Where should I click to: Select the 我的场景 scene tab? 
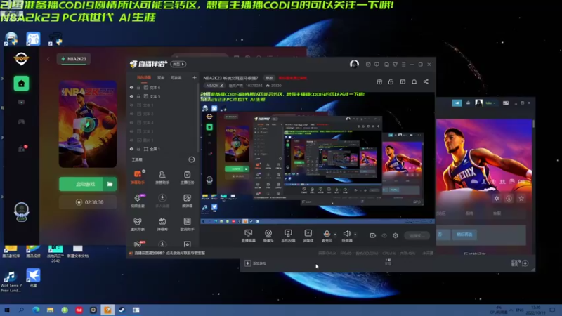point(144,77)
